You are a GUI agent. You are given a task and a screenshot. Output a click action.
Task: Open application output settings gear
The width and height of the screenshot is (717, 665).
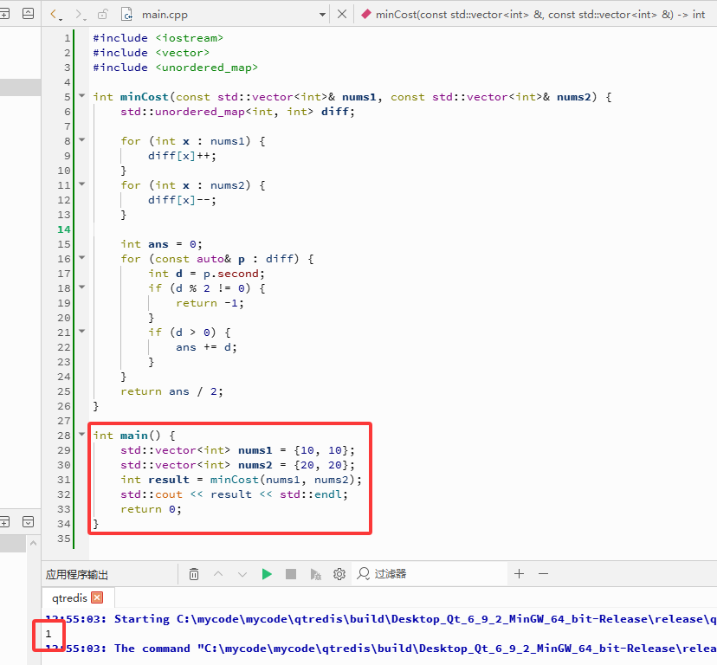(x=339, y=574)
